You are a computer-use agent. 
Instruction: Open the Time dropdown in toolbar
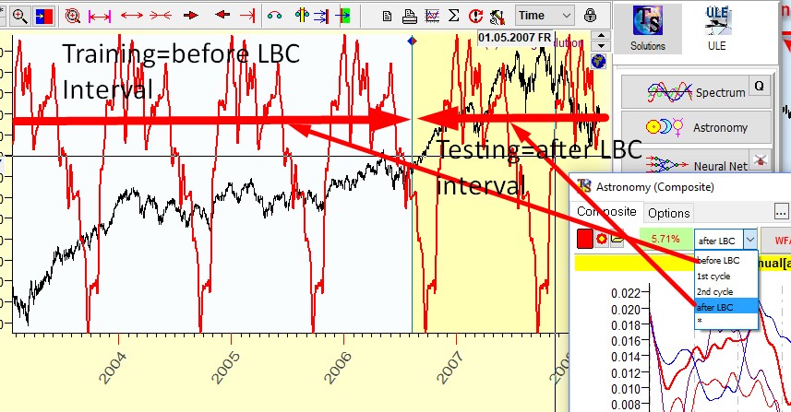pos(544,15)
